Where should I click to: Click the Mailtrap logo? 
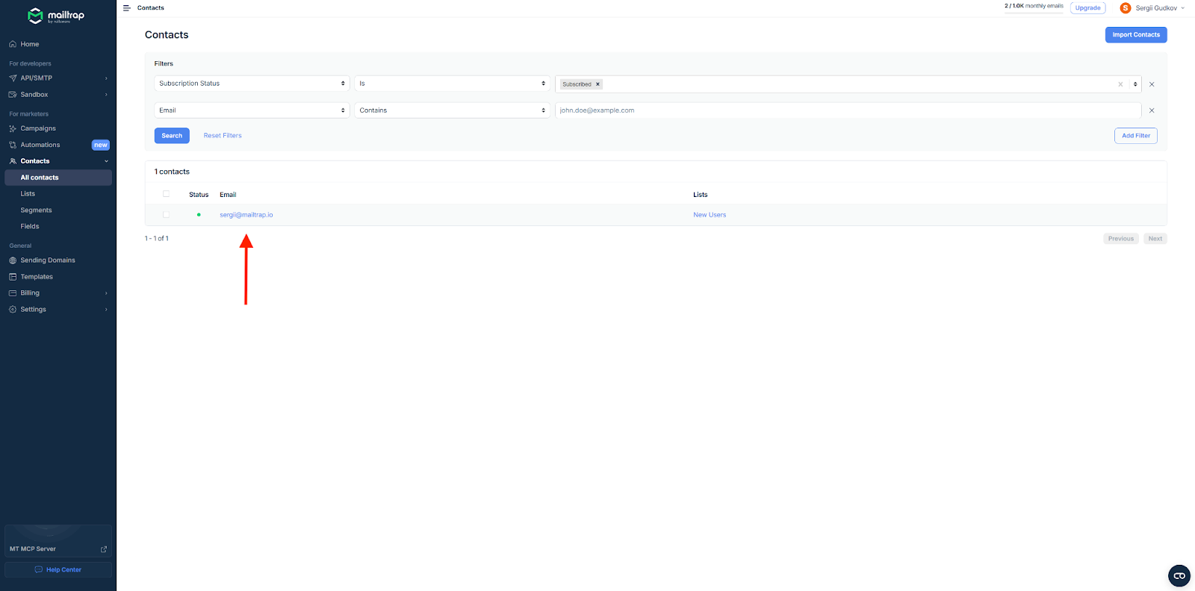tap(56, 16)
